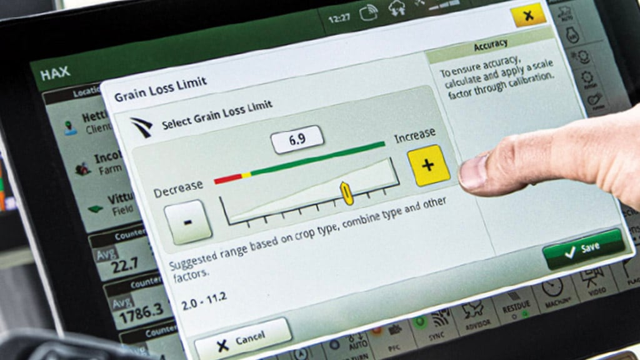Tap the gear settings icon in right sidebar
Viewport: 640px width, 360px height.
point(587,78)
